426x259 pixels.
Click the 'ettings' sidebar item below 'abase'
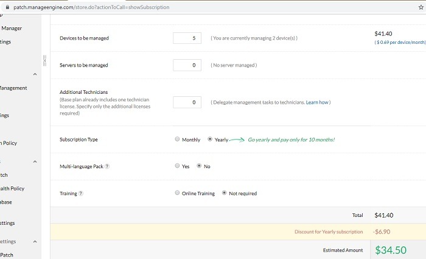click(x=7, y=223)
